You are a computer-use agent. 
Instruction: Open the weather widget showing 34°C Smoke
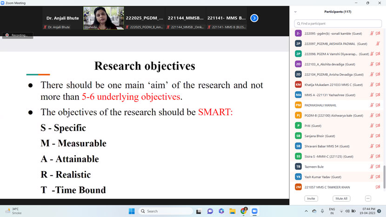tap(13, 211)
